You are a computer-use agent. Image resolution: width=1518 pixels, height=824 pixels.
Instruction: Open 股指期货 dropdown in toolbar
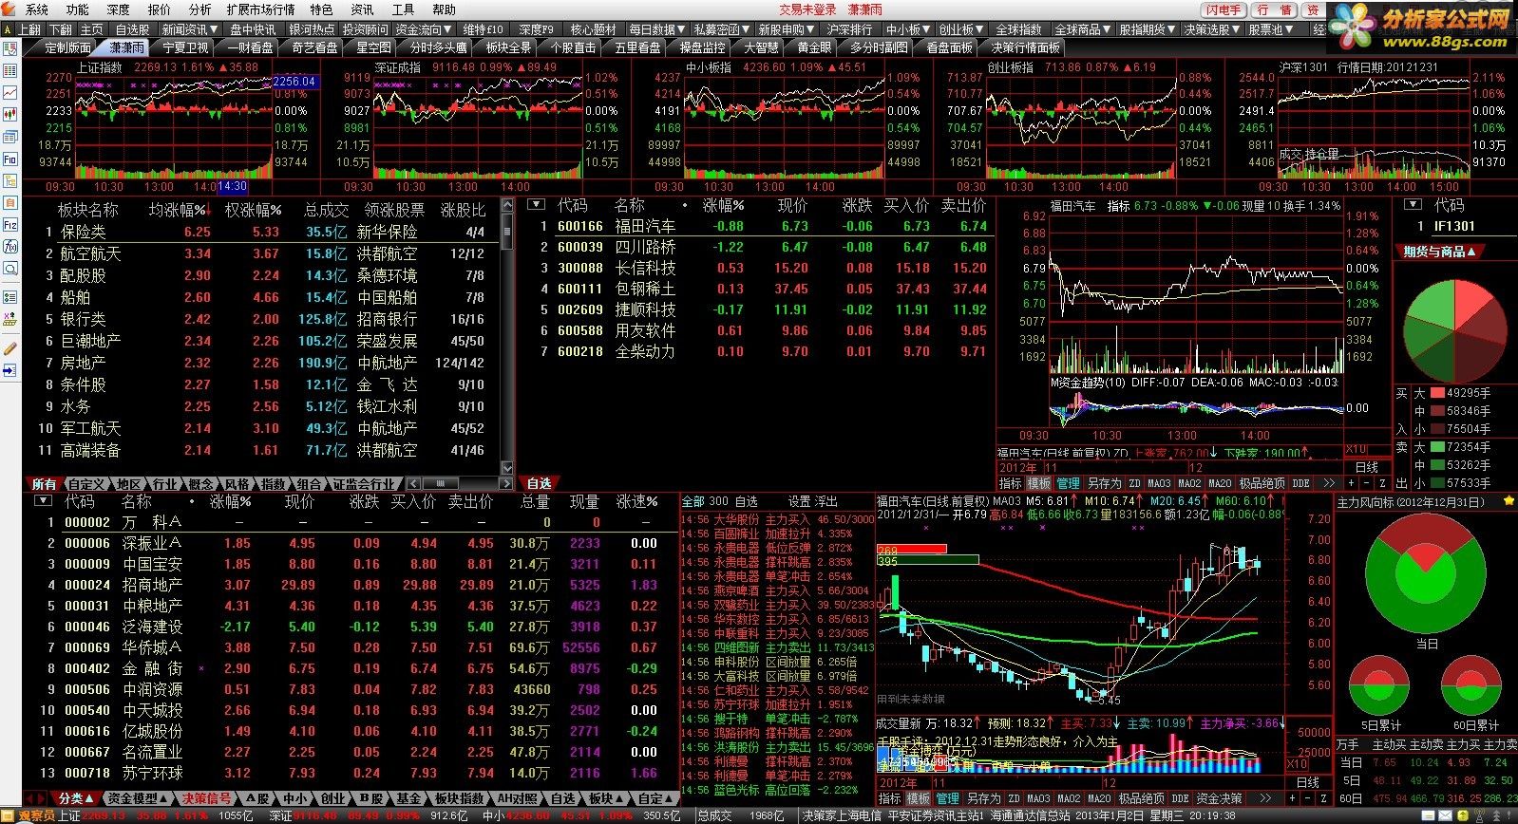point(1147,29)
